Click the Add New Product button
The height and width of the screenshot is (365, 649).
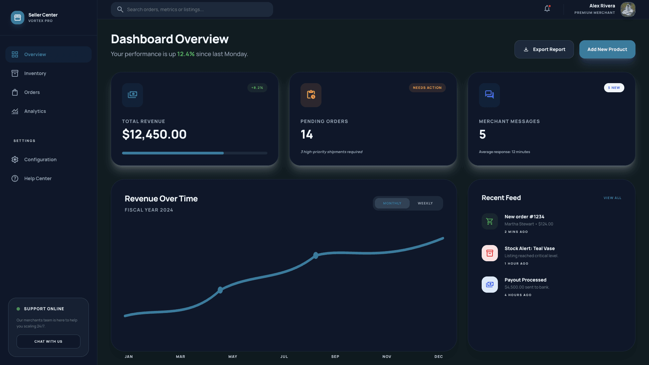[607, 49]
